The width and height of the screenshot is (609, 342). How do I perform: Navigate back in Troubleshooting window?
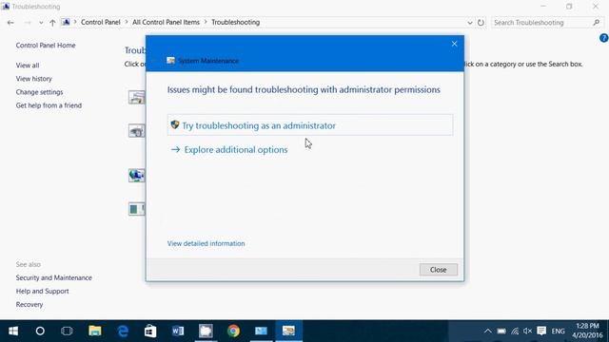click(10, 23)
